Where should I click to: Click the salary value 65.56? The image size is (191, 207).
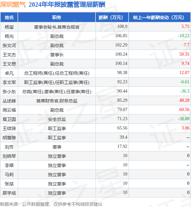122,128
